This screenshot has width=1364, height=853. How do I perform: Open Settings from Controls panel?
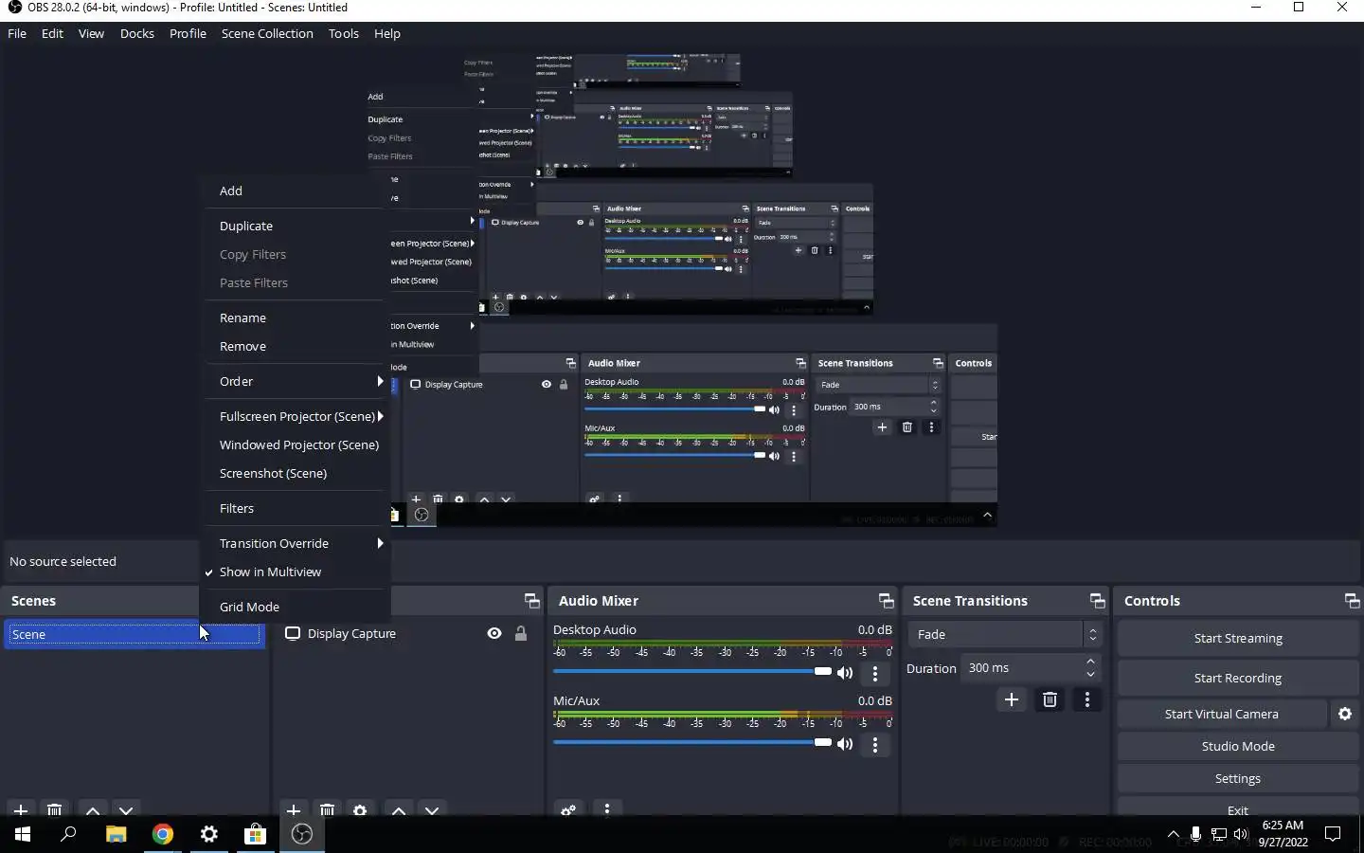coord(1238,778)
